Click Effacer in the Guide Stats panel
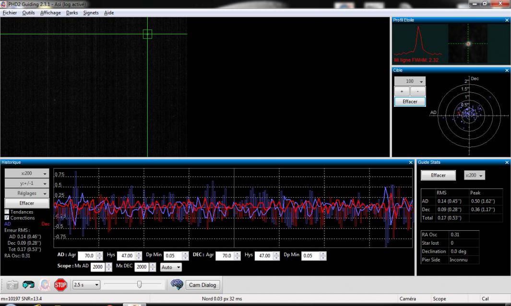 click(x=438, y=175)
